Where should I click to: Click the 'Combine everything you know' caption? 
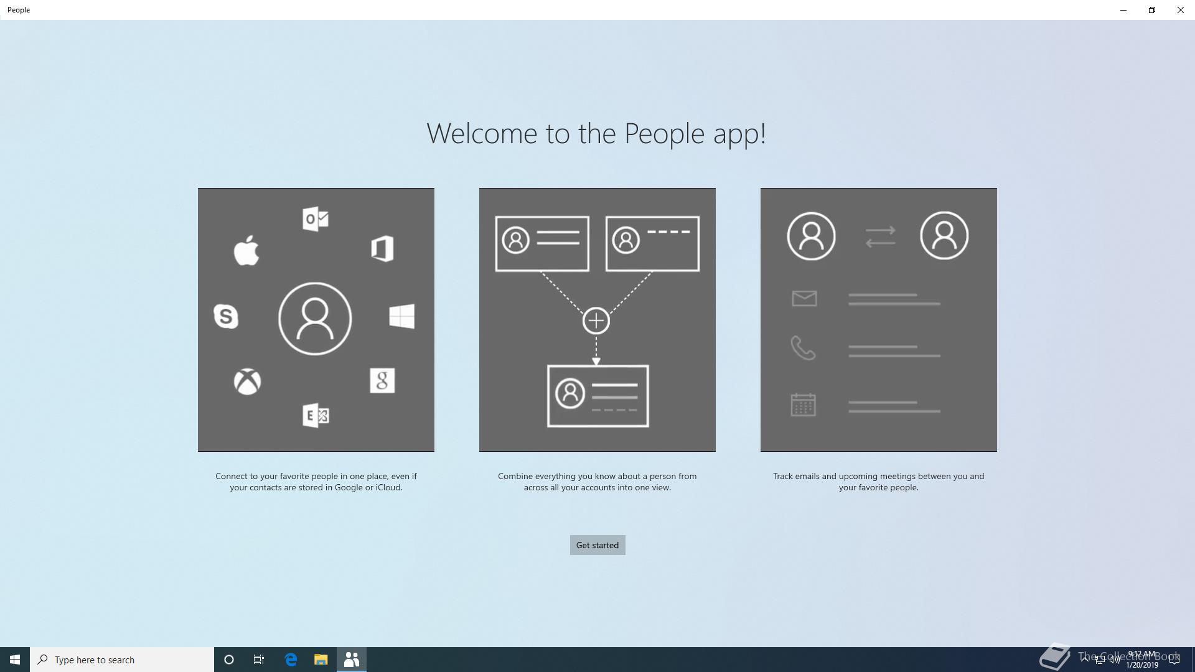coord(597,482)
